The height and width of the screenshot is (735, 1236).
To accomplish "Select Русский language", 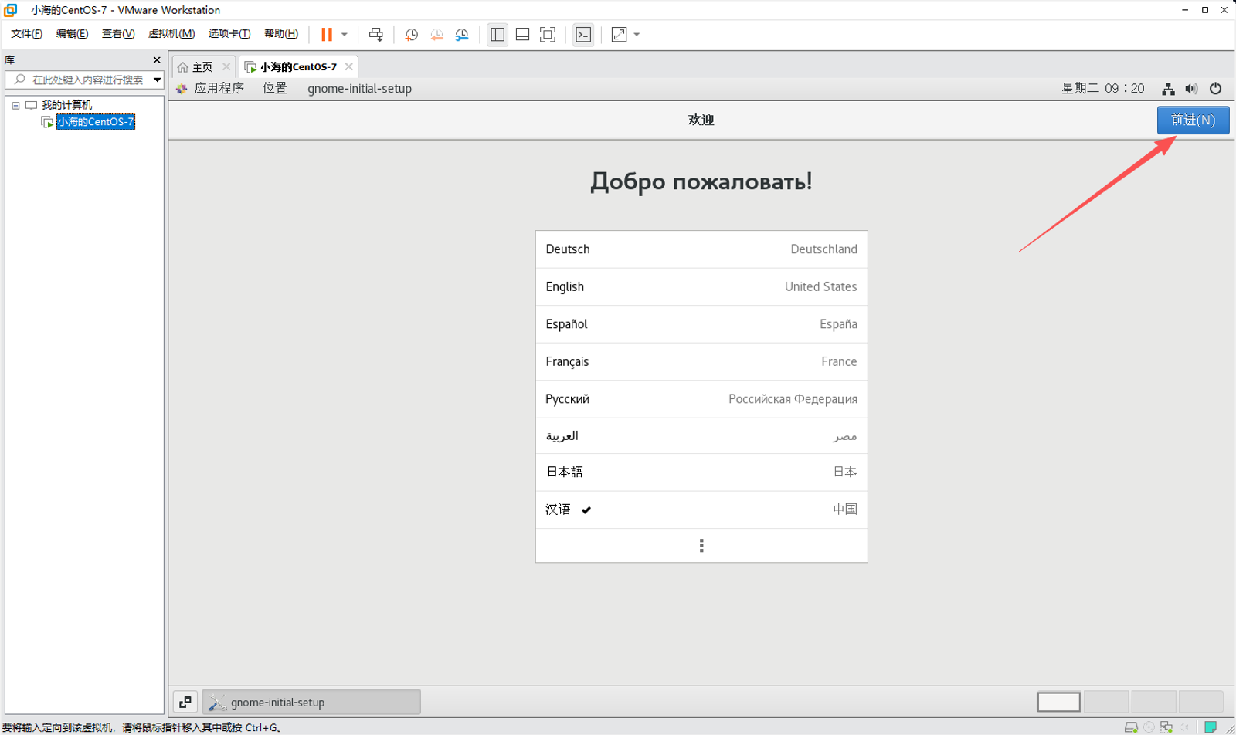I will 701,399.
